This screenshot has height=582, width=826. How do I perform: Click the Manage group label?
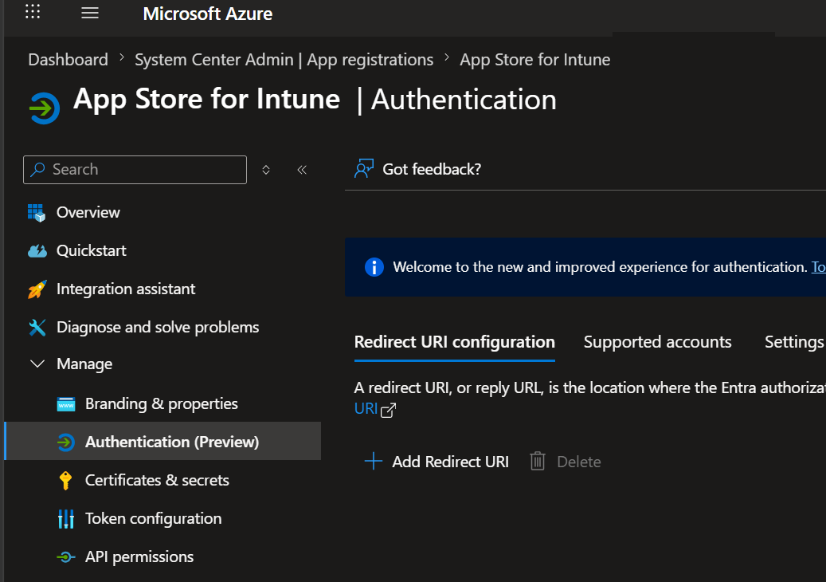pyautogui.click(x=84, y=364)
